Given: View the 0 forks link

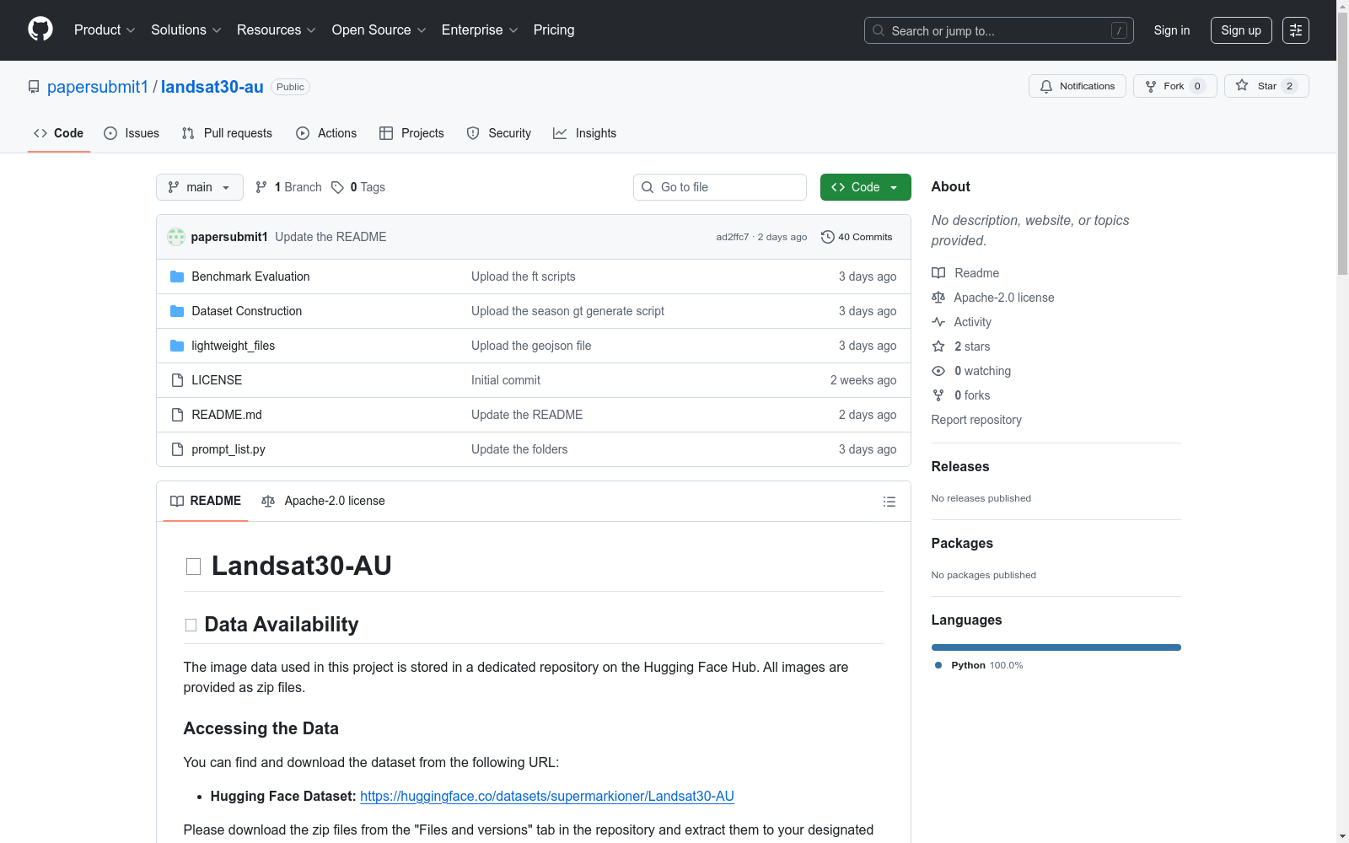Looking at the screenshot, I should coord(961,395).
